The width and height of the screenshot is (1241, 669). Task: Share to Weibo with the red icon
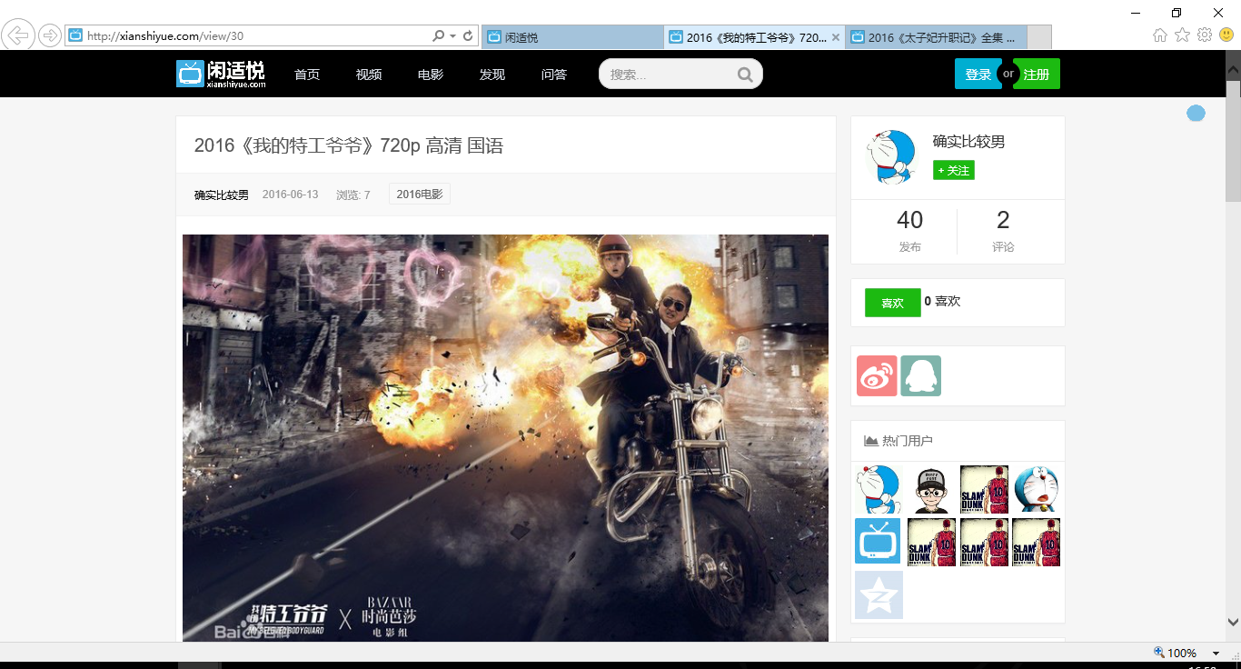(877, 375)
